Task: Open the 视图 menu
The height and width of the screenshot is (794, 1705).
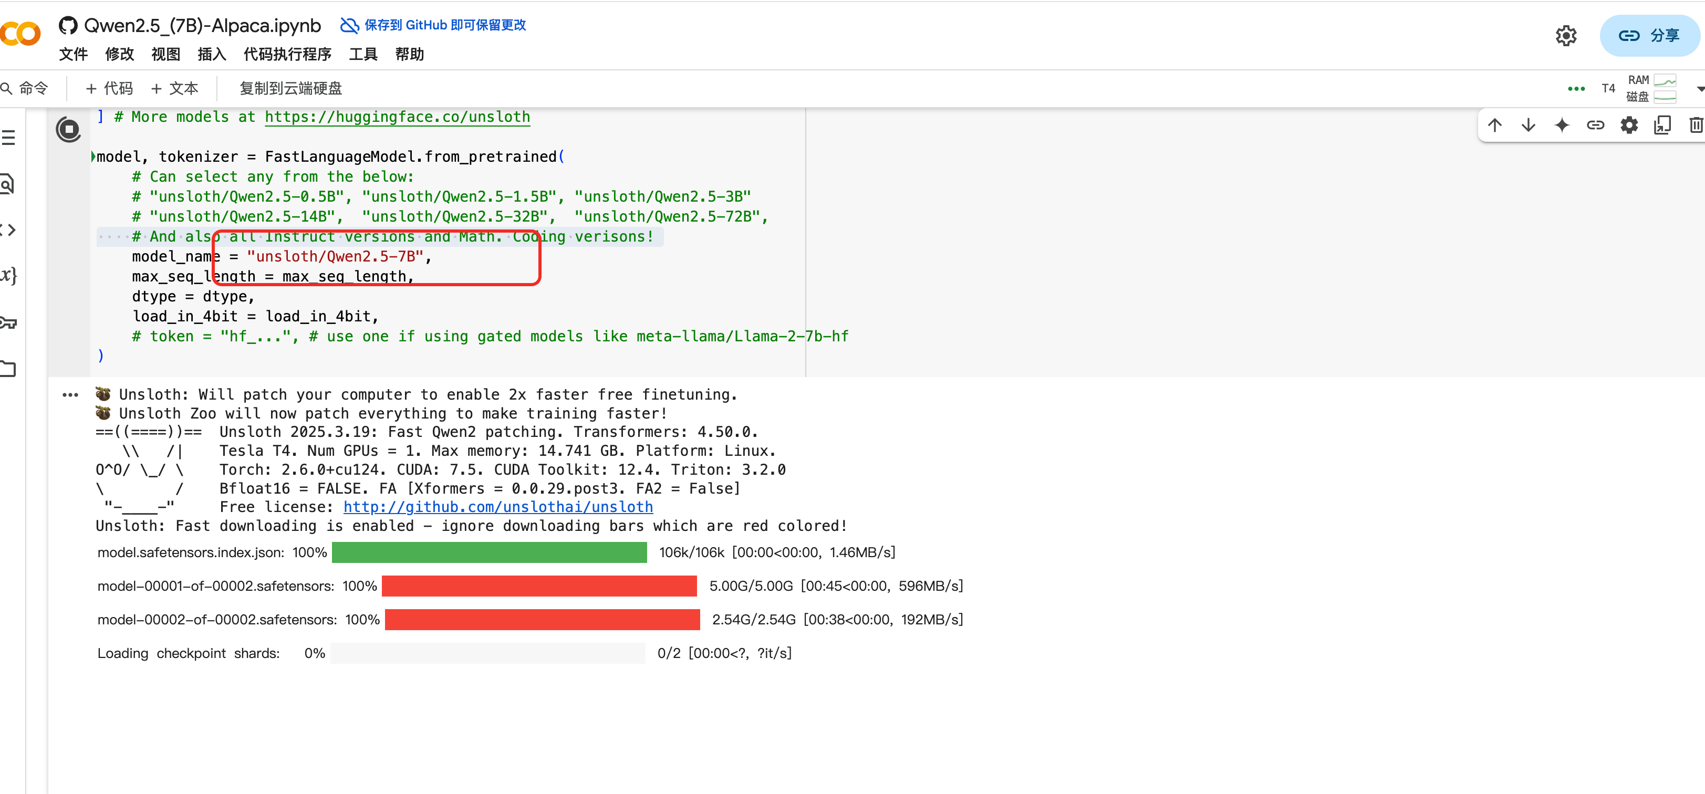Action: pos(165,54)
